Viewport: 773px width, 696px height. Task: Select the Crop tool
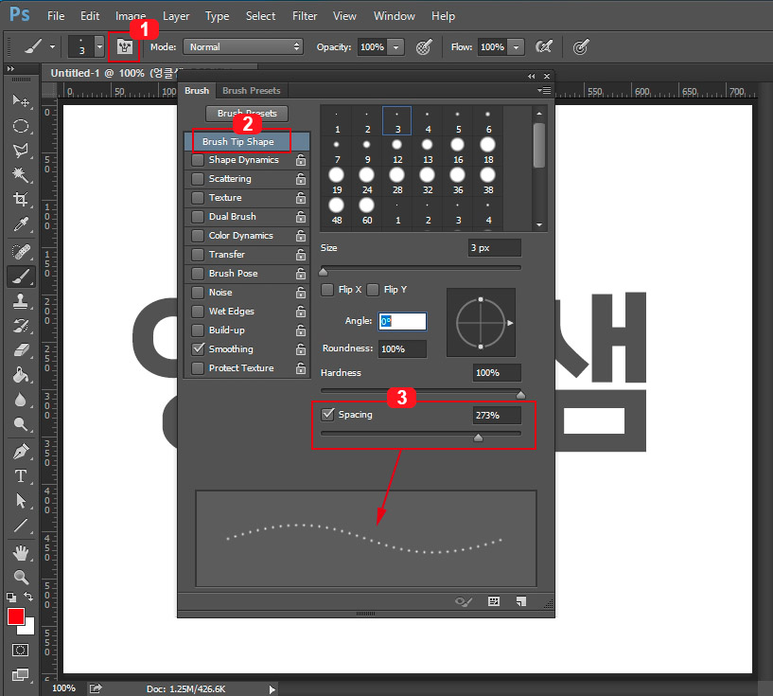[x=20, y=199]
